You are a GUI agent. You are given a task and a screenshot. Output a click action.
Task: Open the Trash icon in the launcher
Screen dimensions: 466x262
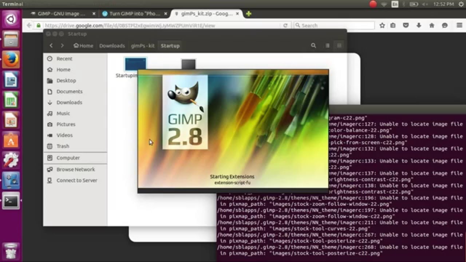[x=11, y=251]
